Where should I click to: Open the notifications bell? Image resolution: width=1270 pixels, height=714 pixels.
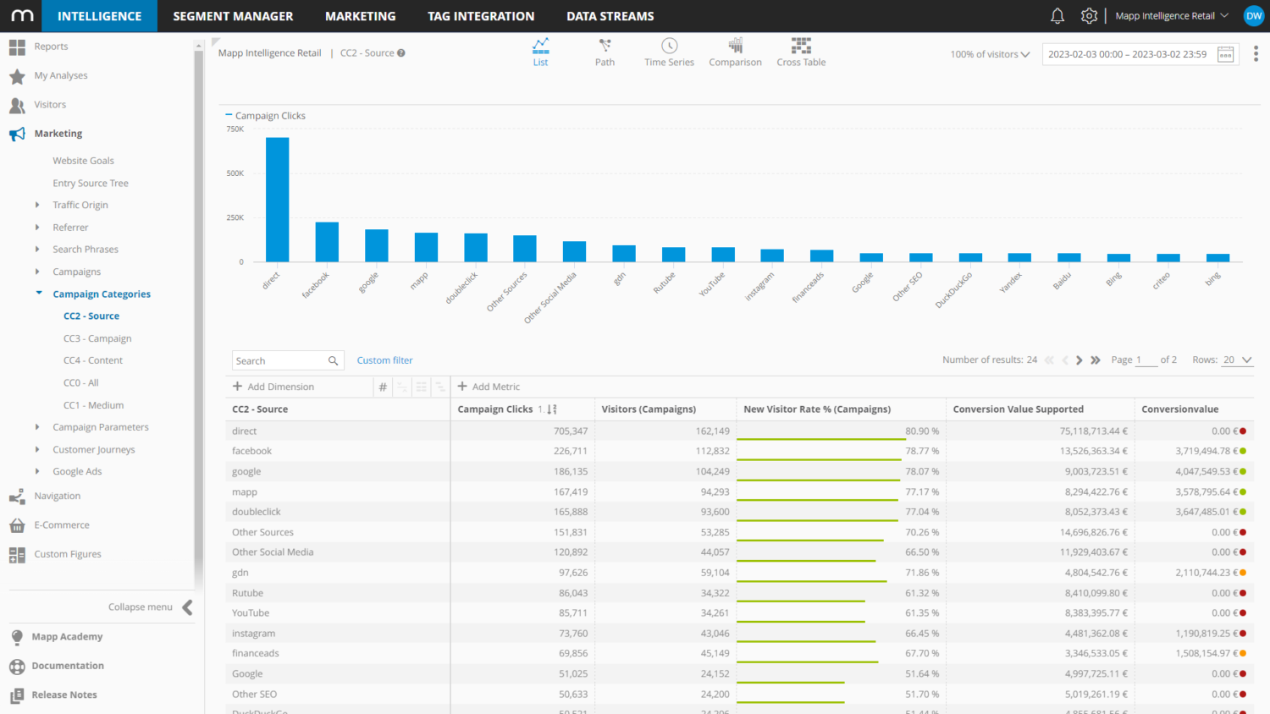pyautogui.click(x=1057, y=16)
